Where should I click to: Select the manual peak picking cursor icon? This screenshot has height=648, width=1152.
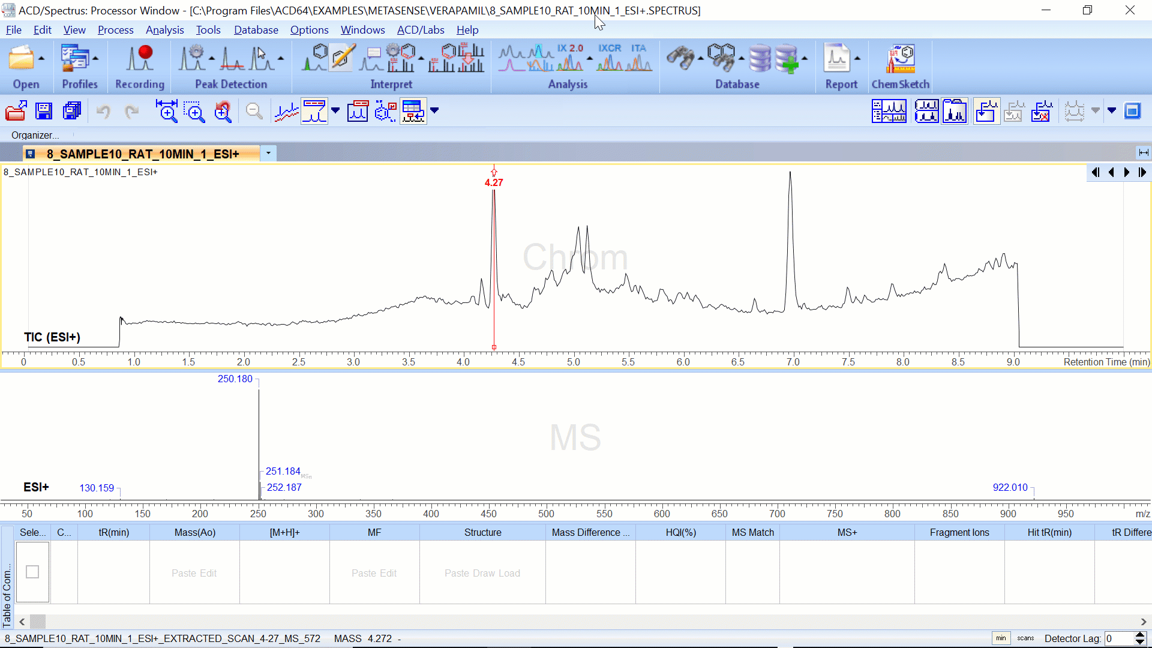click(262, 58)
